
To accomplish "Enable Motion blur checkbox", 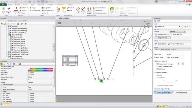I will tap(29, 75).
